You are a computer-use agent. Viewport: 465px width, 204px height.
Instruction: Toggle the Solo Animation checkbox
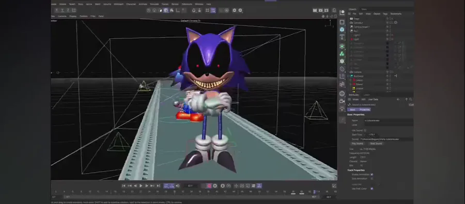(x=372, y=179)
